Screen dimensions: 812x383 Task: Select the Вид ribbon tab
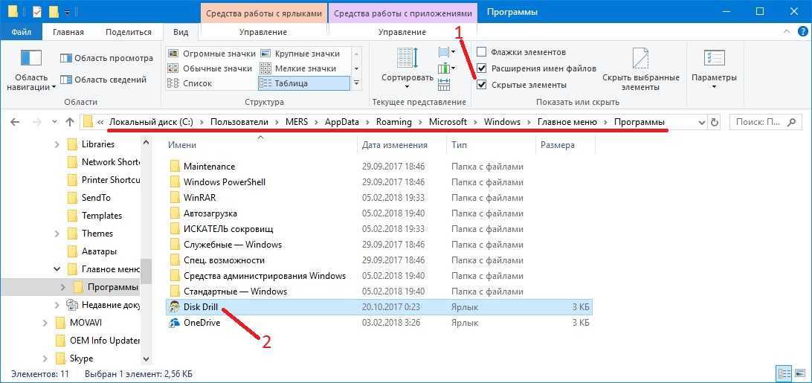click(181, 32)
